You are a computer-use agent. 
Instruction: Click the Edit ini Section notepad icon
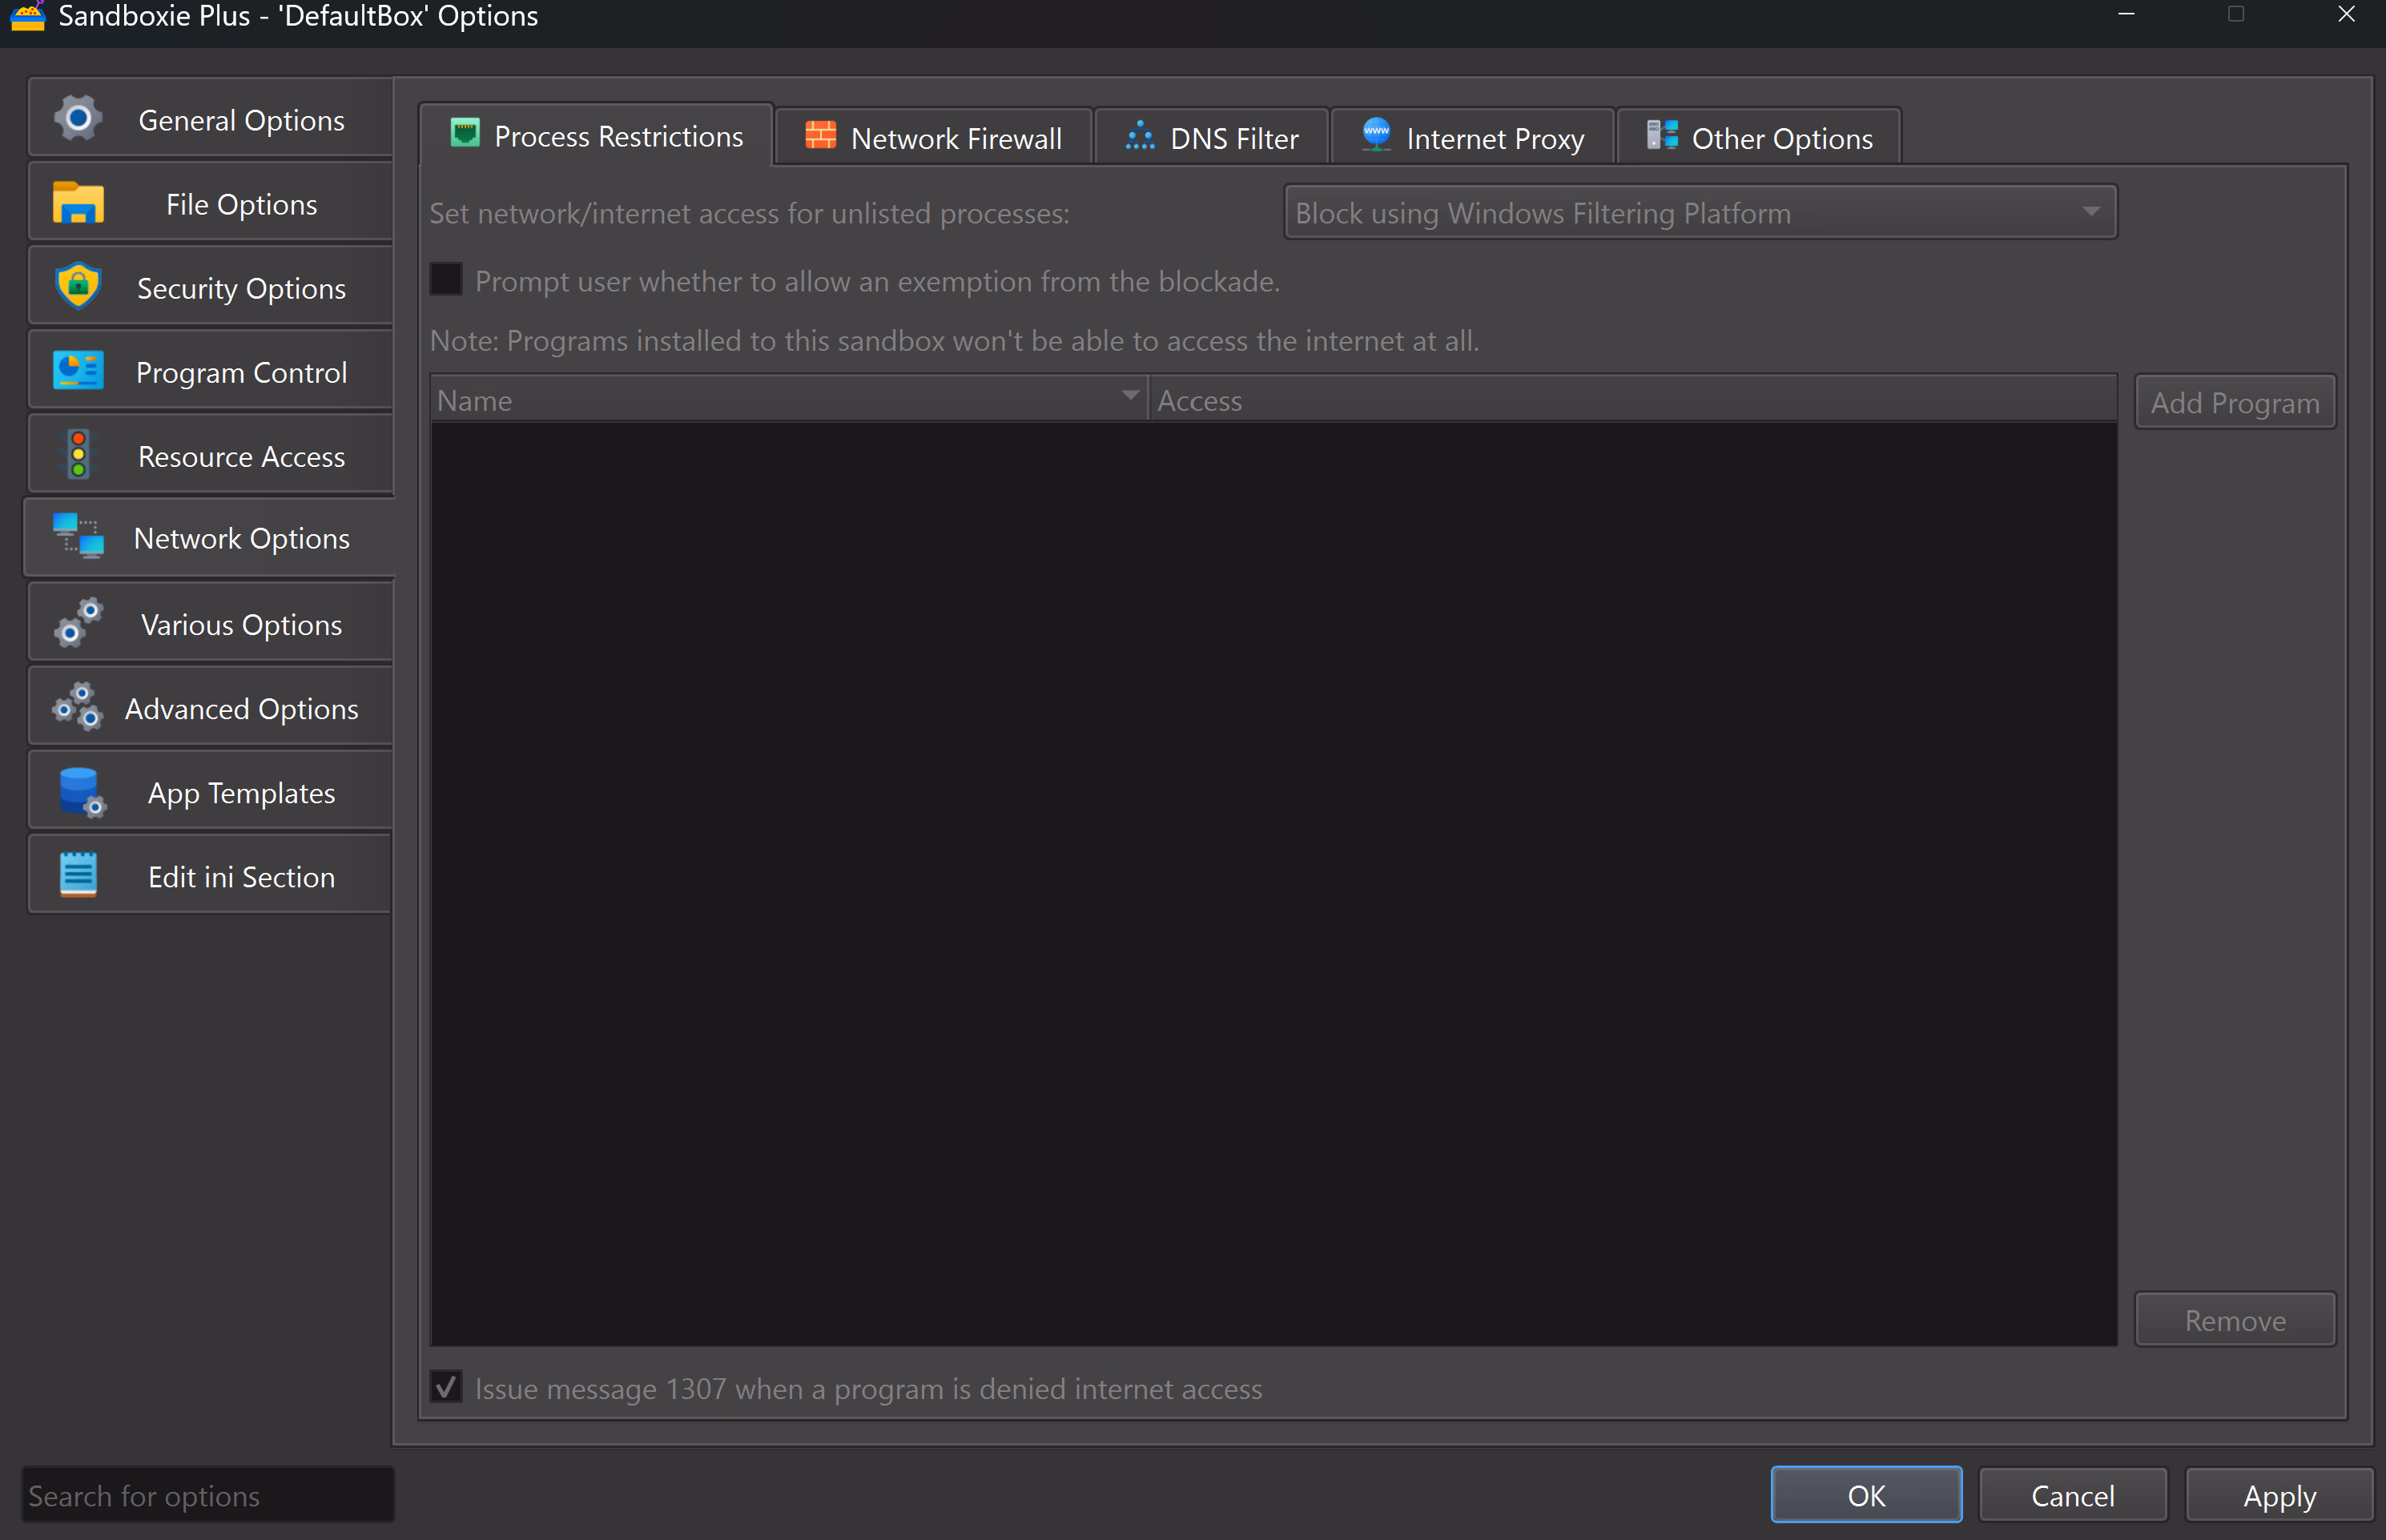(78, 876)
